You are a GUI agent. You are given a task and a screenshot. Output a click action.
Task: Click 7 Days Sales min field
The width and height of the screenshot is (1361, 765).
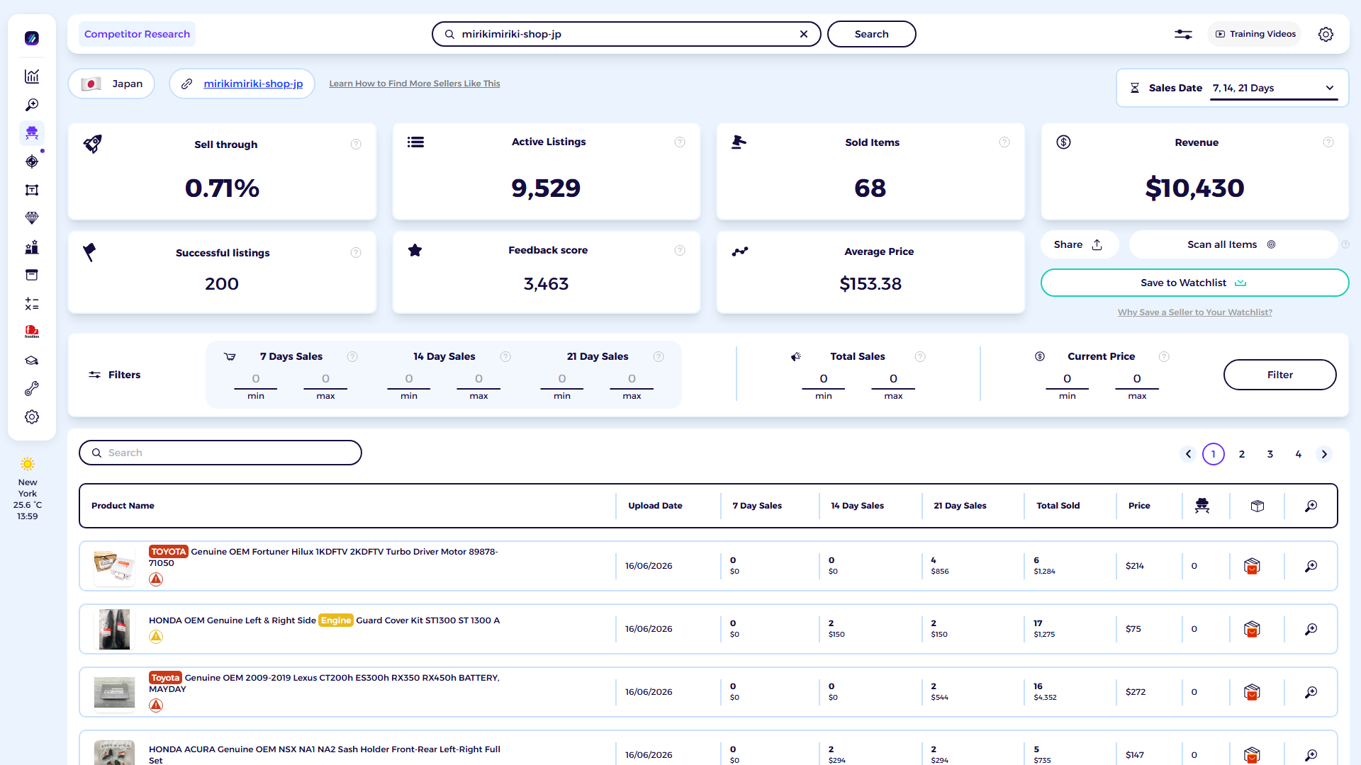(x=256, y=379)
